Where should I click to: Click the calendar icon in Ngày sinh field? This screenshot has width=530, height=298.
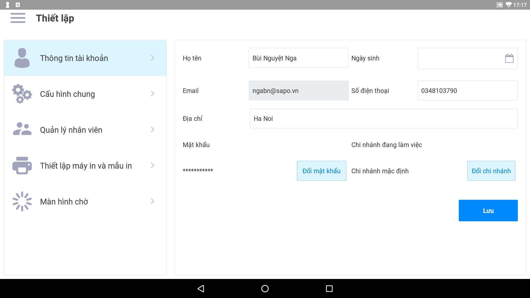coord(509,58)
